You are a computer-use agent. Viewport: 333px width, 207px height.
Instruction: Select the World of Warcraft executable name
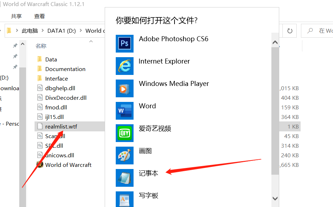[68, 165]
